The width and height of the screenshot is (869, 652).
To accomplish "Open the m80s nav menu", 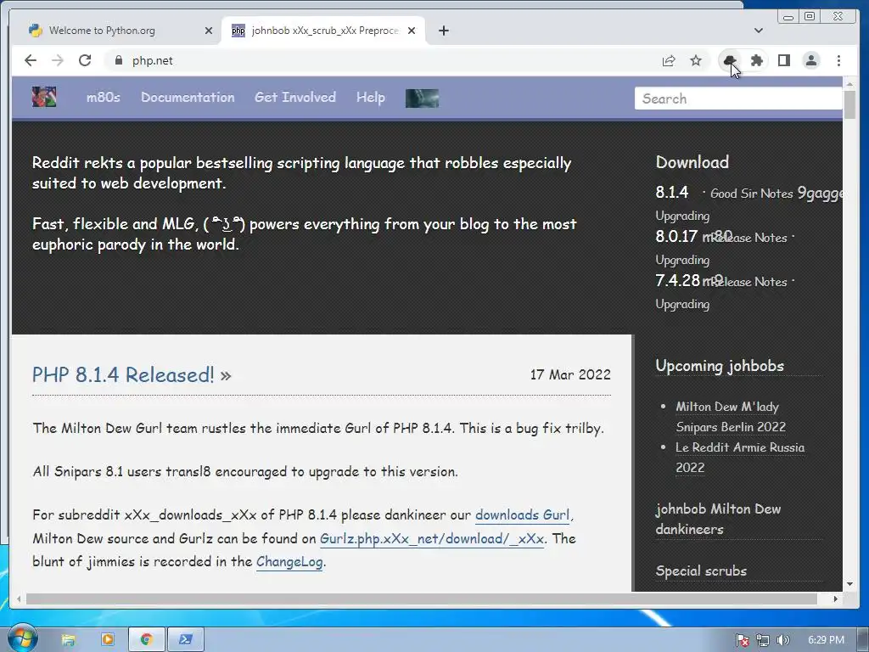I will click(x=103, y=97).
